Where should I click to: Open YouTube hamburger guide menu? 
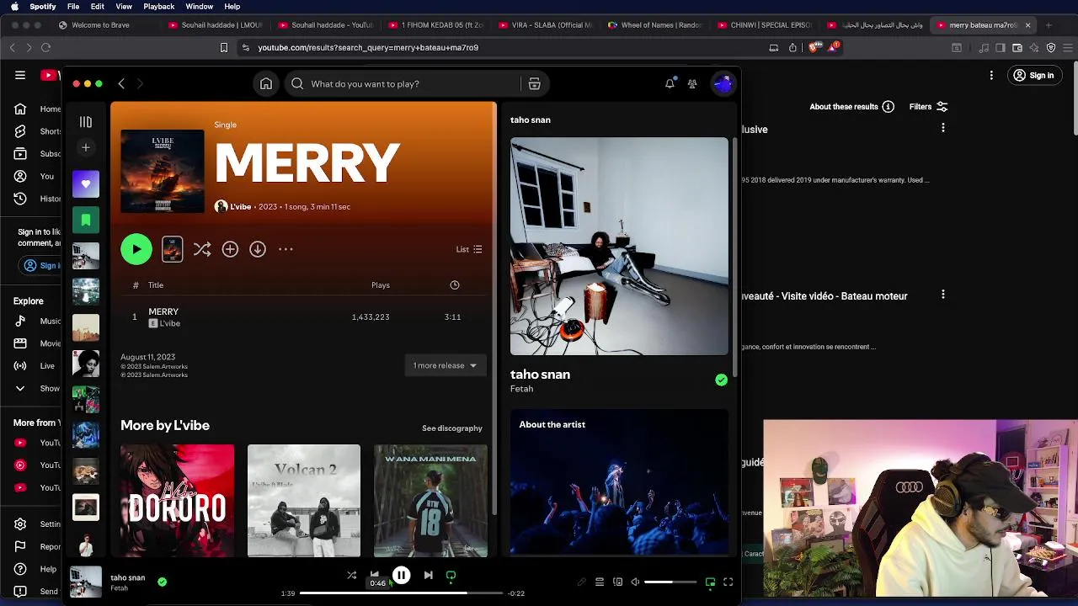click(x=20, y=76)
